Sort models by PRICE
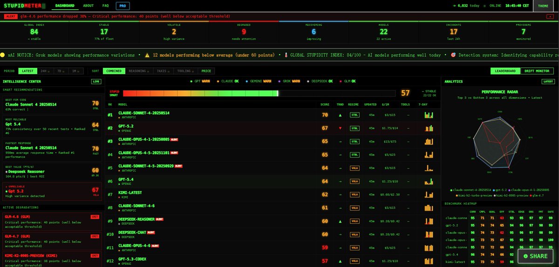 coord(205,71)
